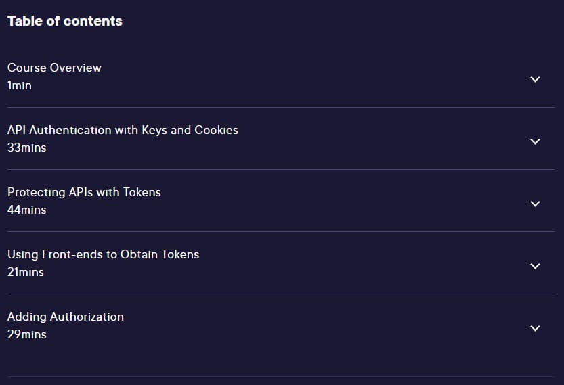Expand the Adding Authorization chevron arrow
Viewport: 564px width, 385px height.
pos(535,328)
